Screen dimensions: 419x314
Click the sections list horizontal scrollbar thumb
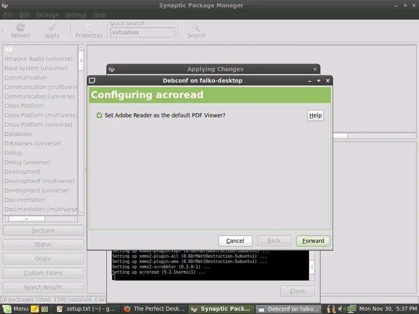[27, 219]
